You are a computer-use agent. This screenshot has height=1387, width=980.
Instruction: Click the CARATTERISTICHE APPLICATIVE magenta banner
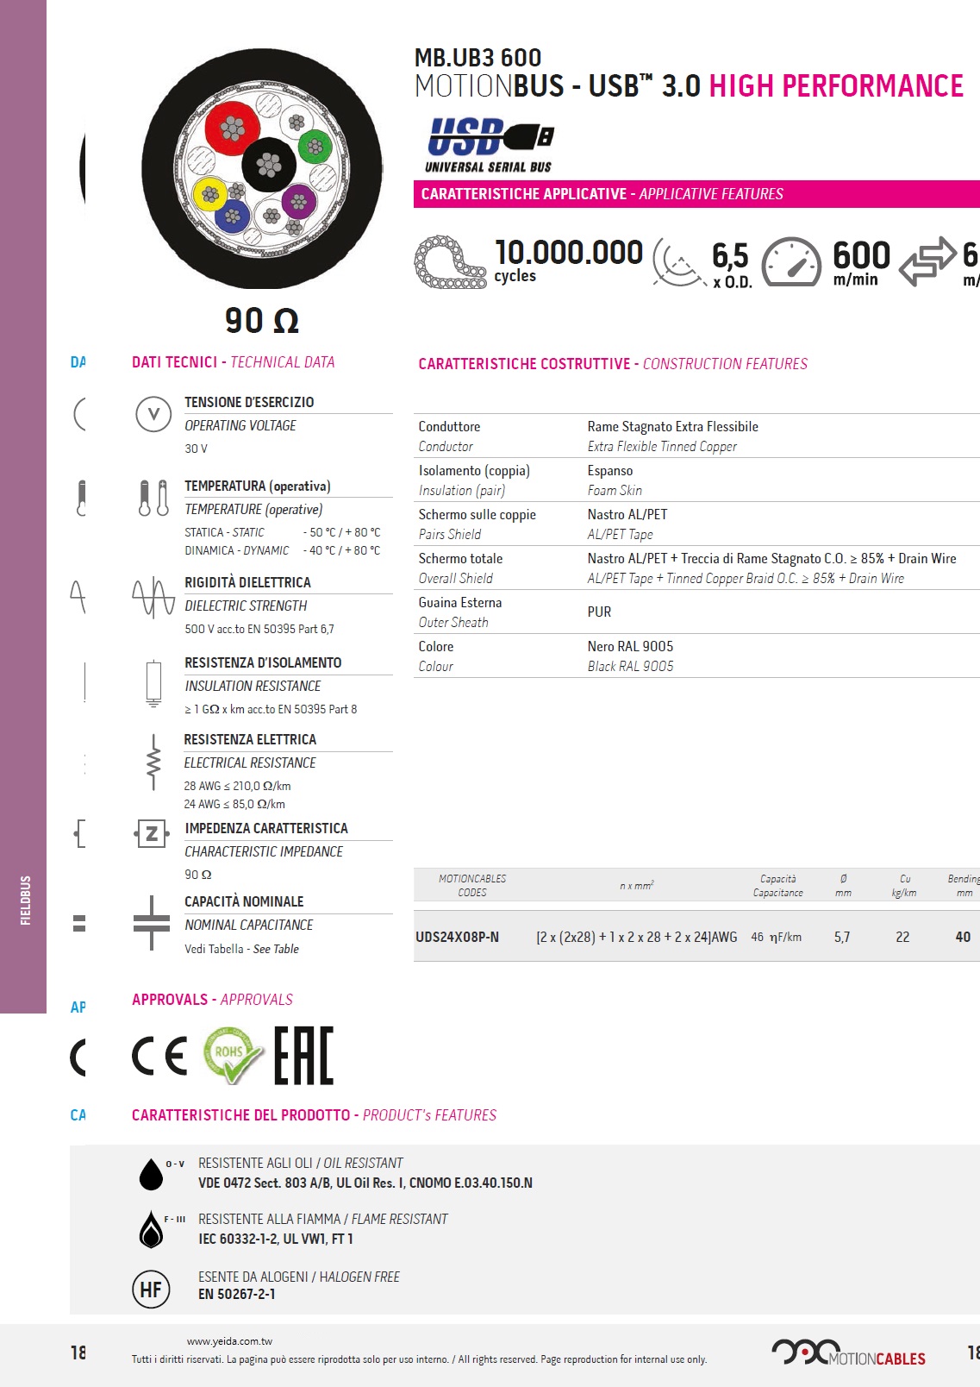pos(696,194)
